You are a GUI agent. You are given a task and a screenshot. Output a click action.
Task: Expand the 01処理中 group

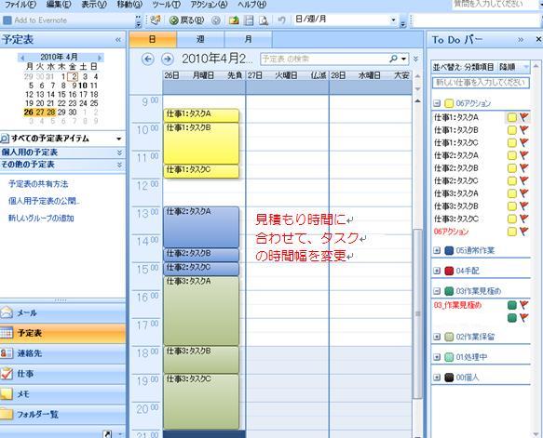click(x=437, y=357)
